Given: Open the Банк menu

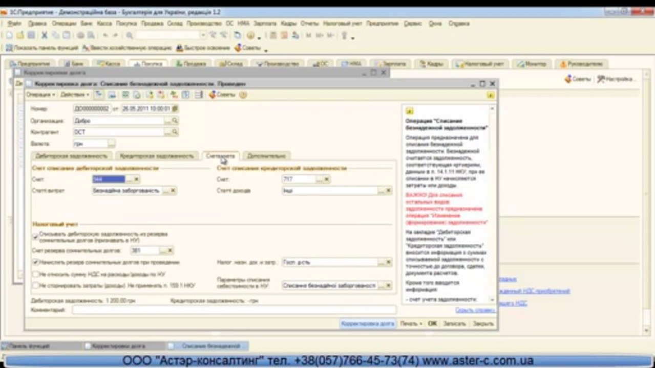Looking at the screenshot, I should tap(86, 24).
